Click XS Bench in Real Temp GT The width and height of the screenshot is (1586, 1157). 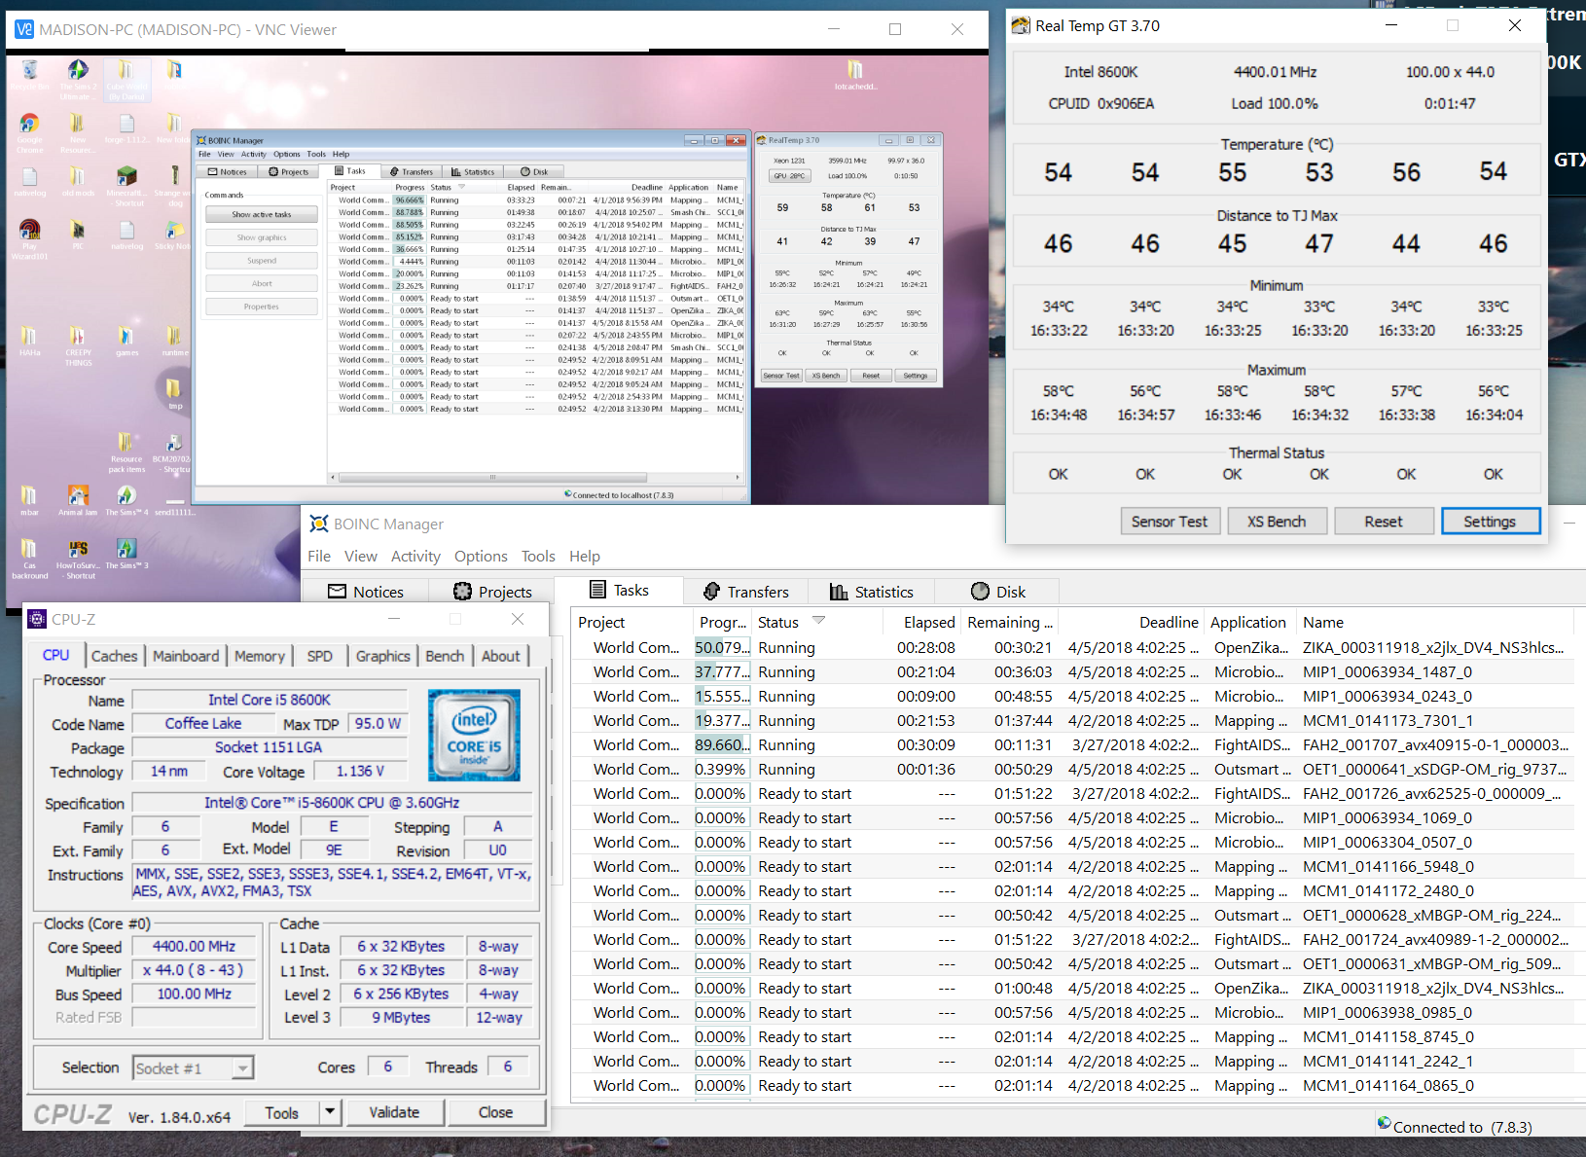point(1277,521)
